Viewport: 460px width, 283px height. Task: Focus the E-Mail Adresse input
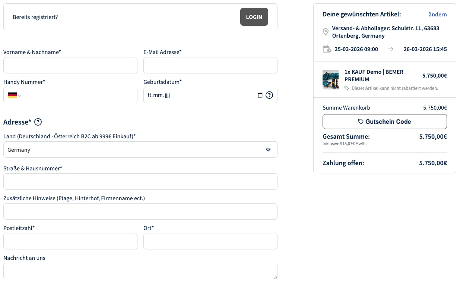click(210, 65)
